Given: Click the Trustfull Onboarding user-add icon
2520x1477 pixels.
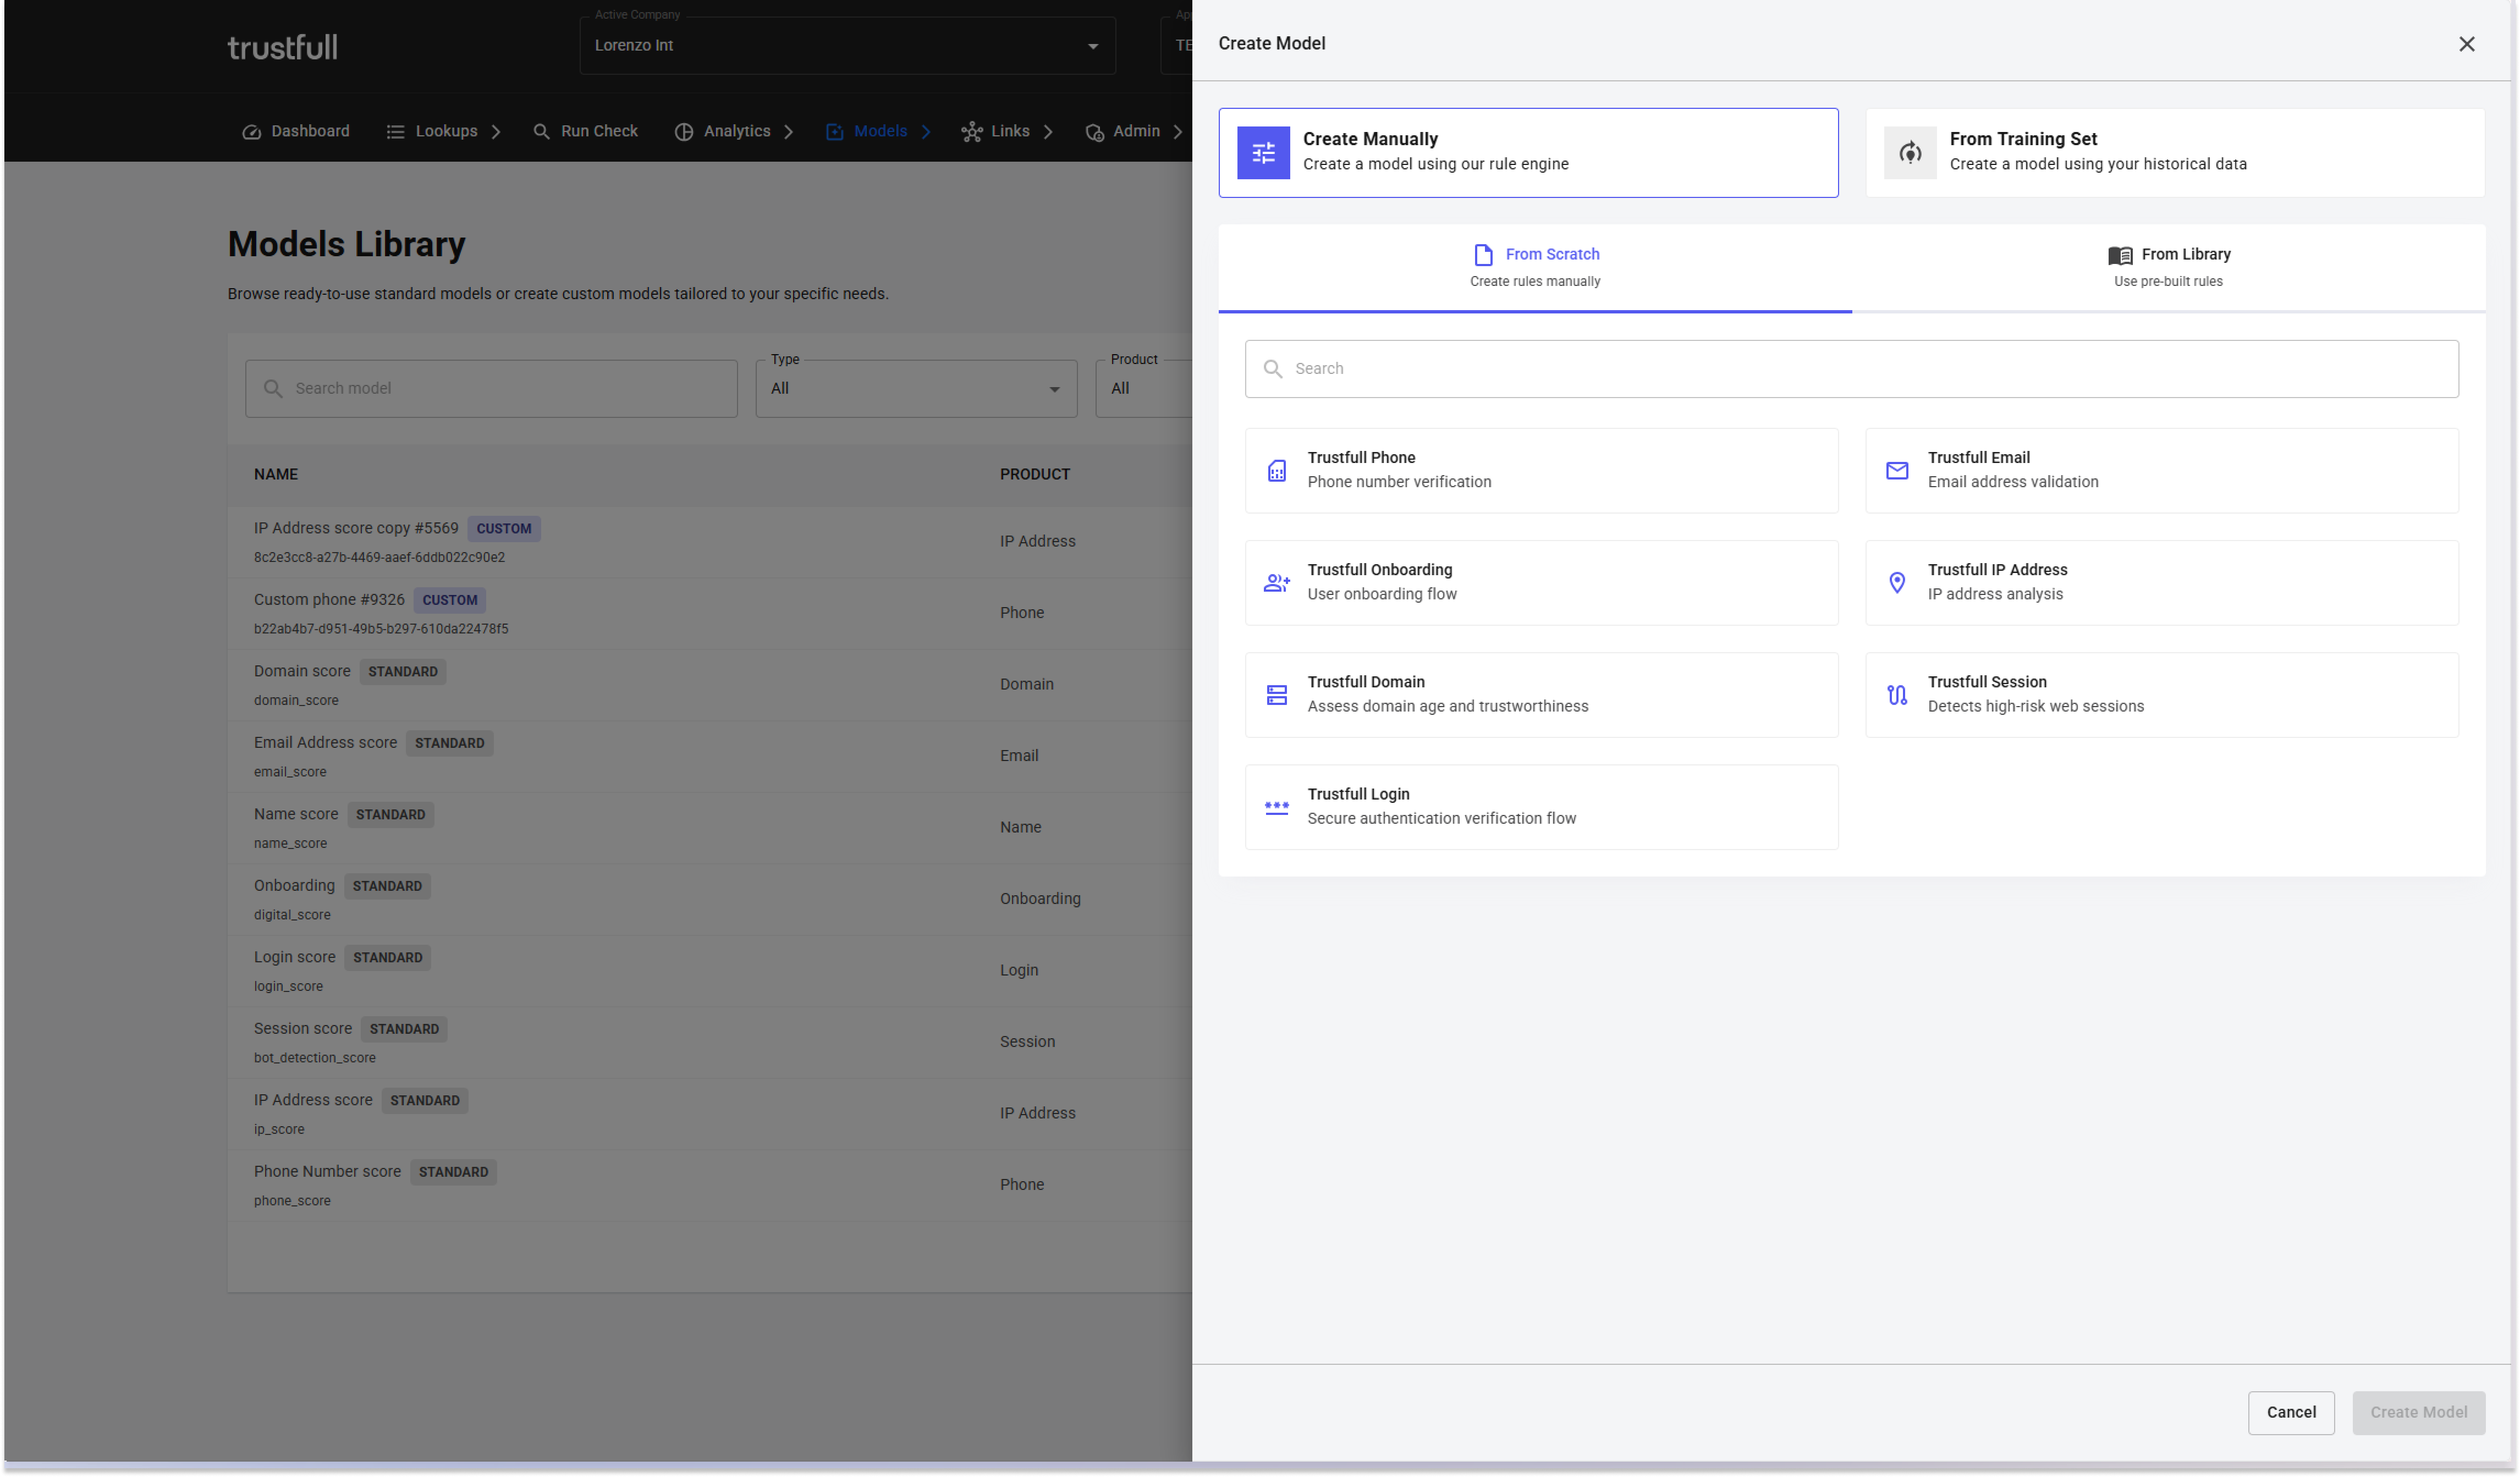Looking at the screenshot, I should [x=1276, y=582].
